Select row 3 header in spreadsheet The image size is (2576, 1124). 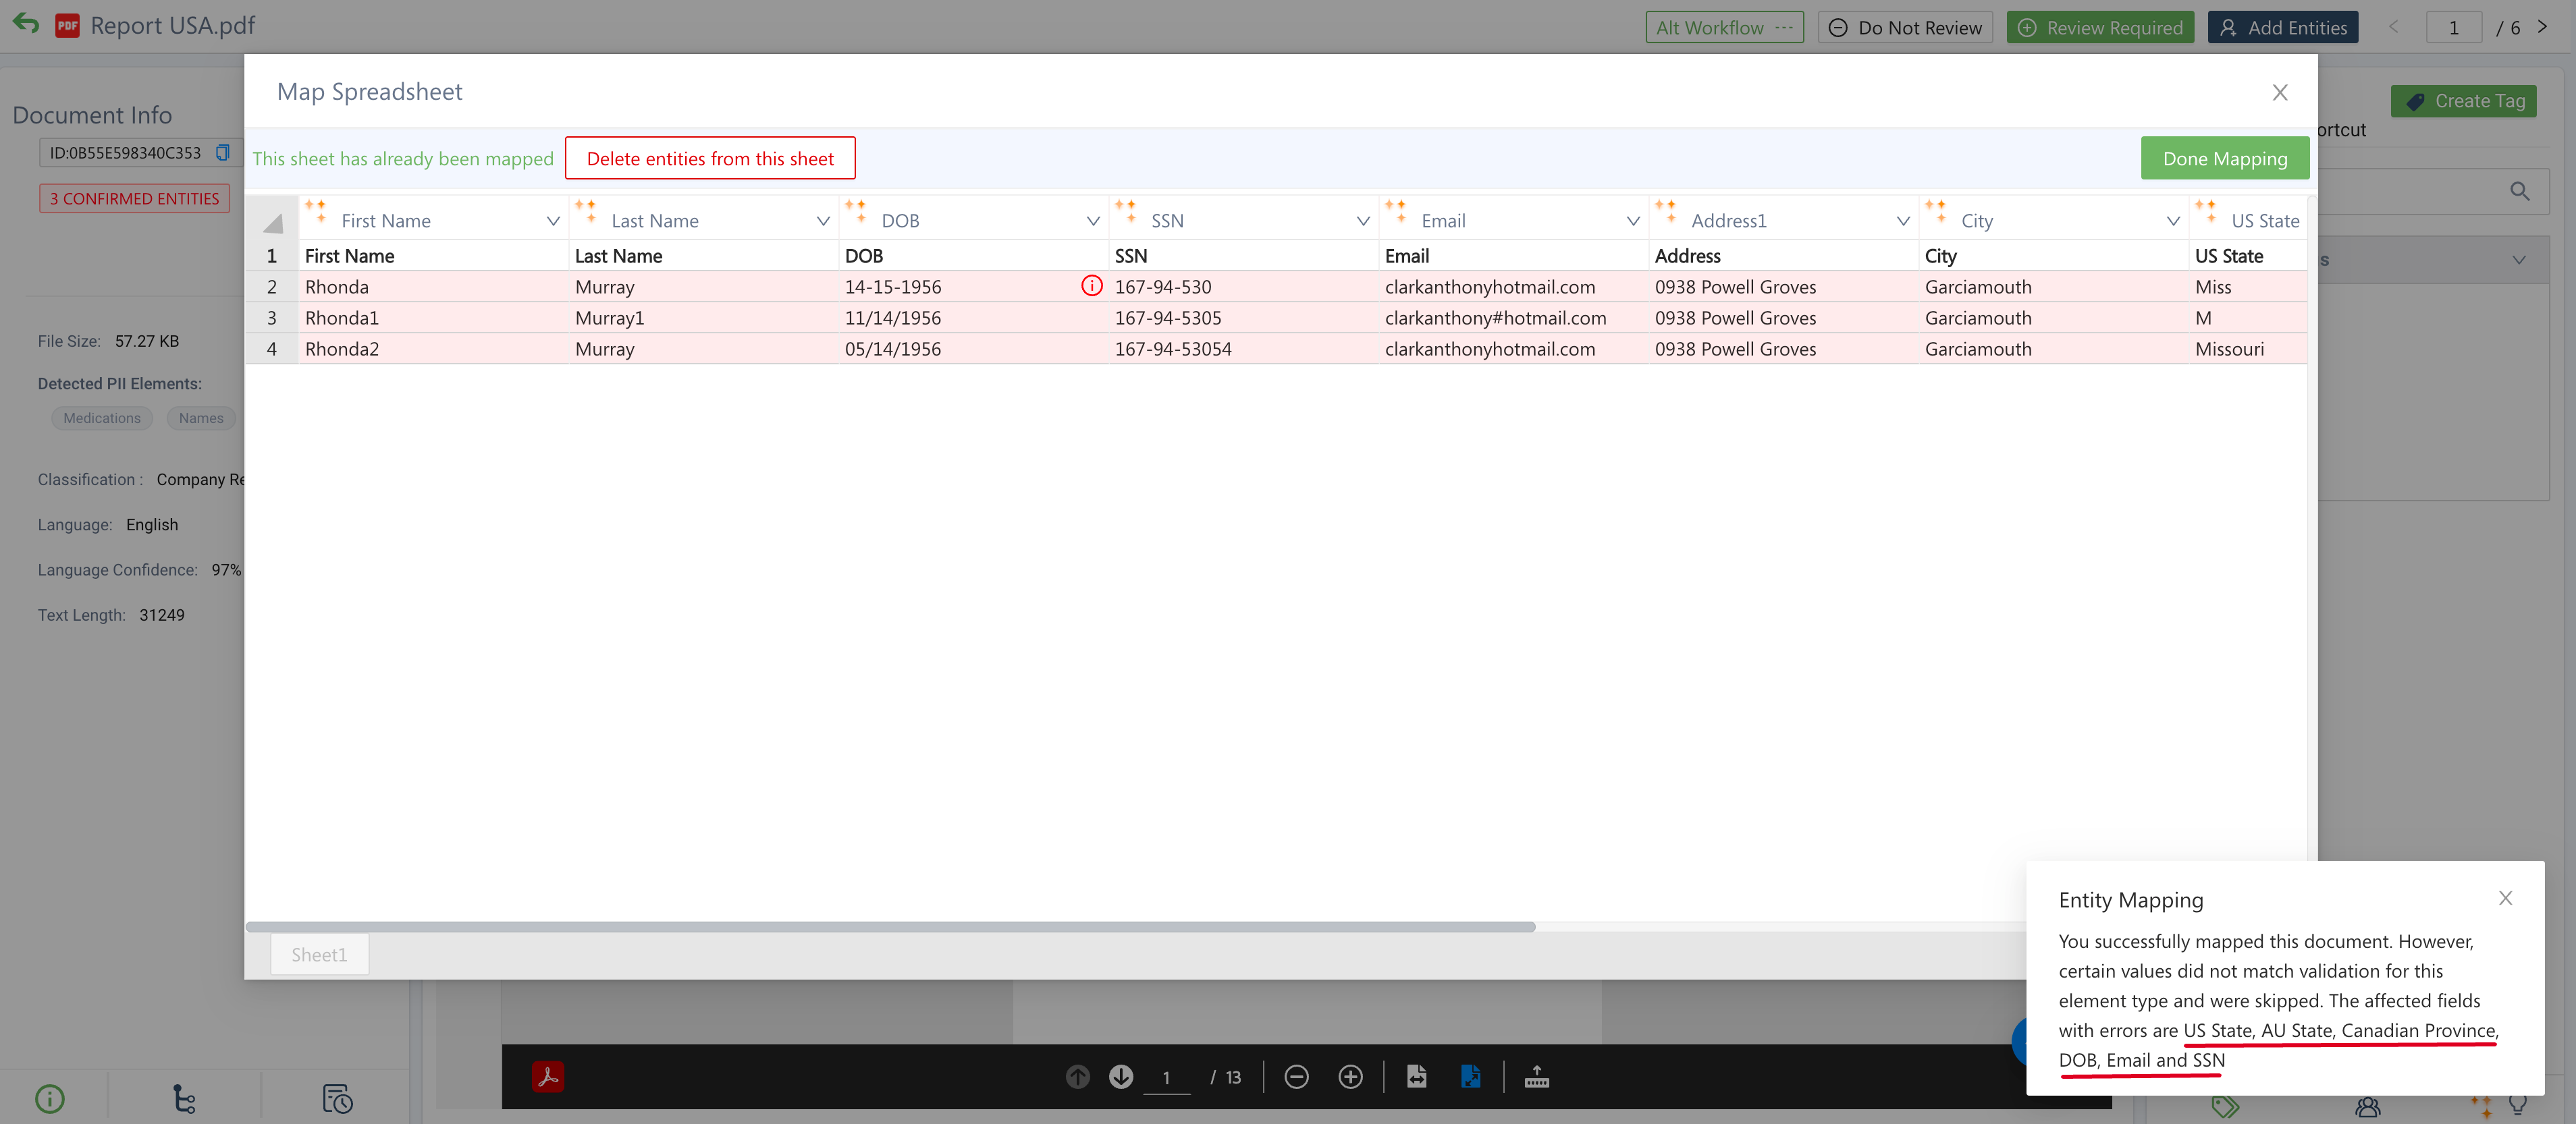click(271, 318)
